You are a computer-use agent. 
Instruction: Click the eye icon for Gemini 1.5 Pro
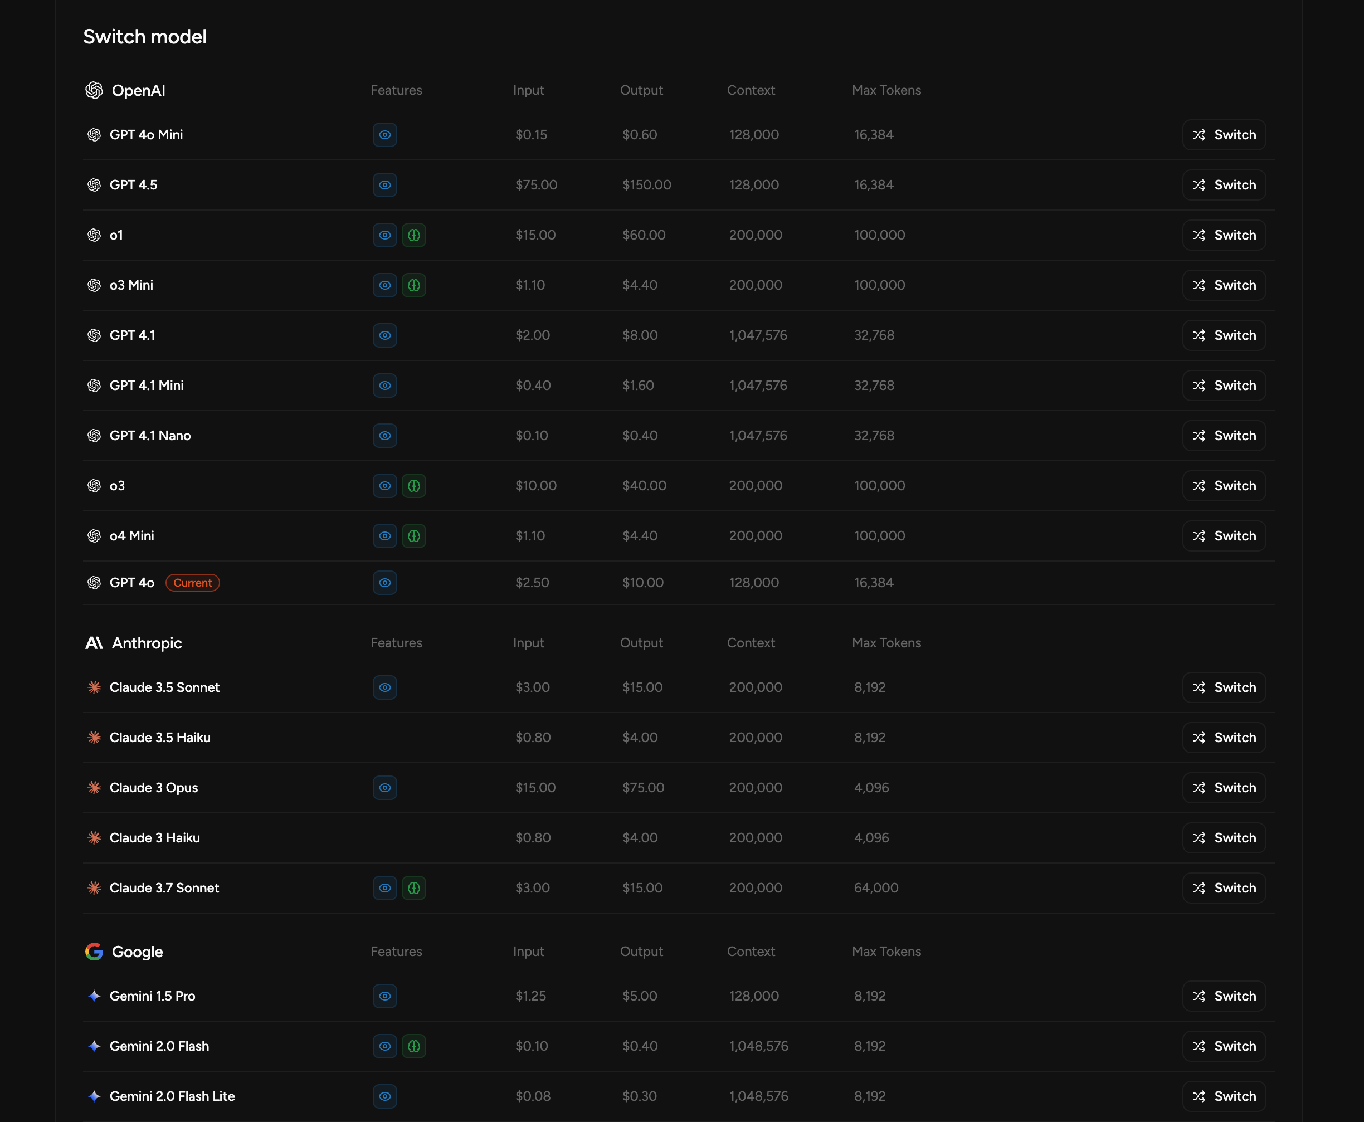pos(384,996)
